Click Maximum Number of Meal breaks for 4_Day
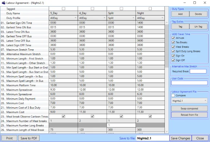The image size is (210, 142). pyautogui.click(x=92, y=121)
